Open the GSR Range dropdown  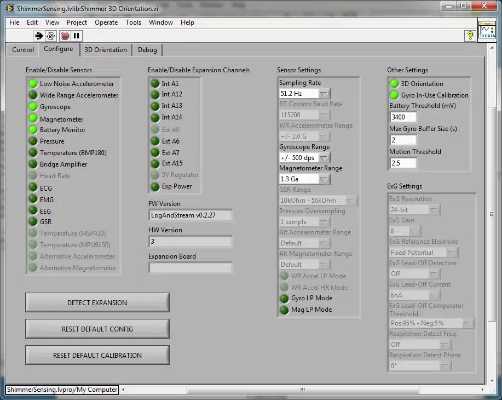coord(319,201)
